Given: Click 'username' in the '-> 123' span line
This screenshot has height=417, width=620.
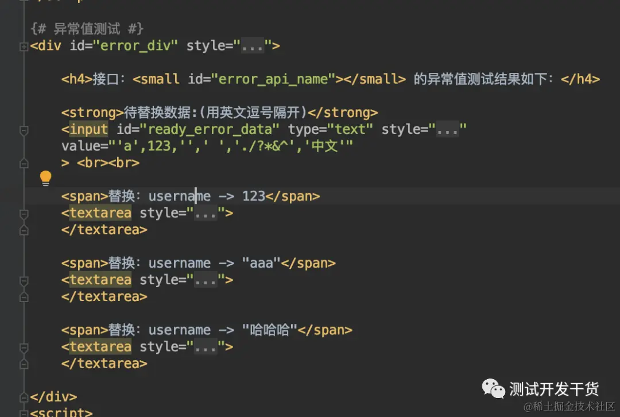Looking at the screenshot, I should pyautogui.click(x=180, y=196).
